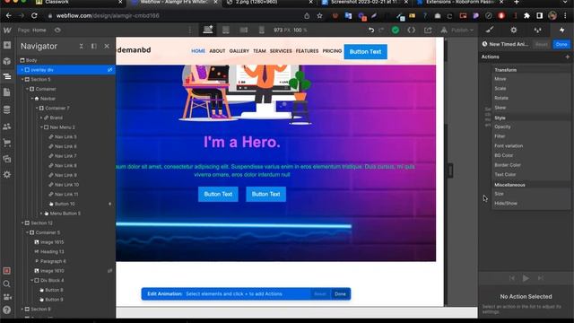
Task: Select the tablet breakpoint icon
Action: tap(226, 30)
